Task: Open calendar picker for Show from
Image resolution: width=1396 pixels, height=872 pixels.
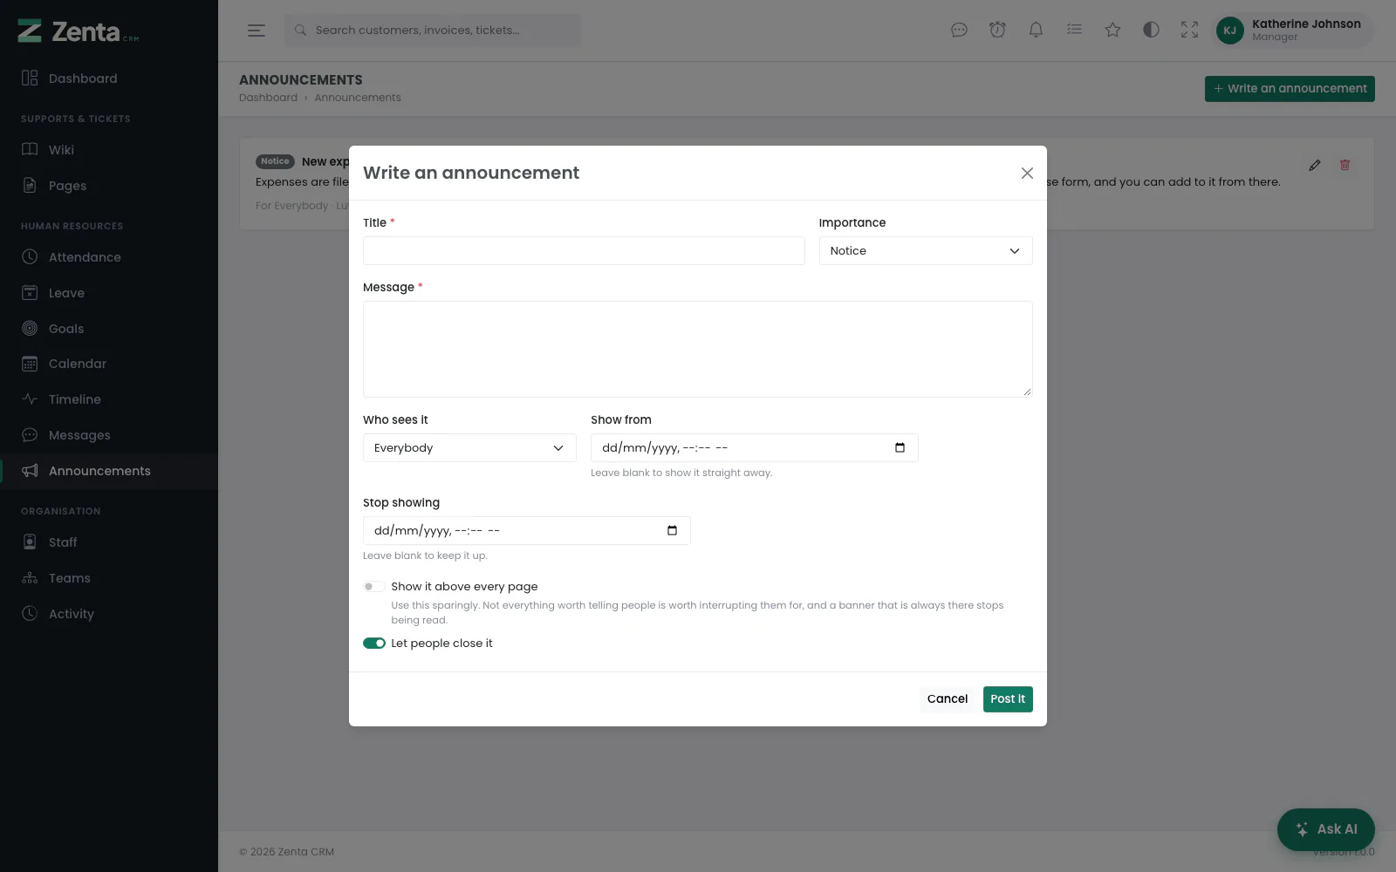Action: pos(900,447)
